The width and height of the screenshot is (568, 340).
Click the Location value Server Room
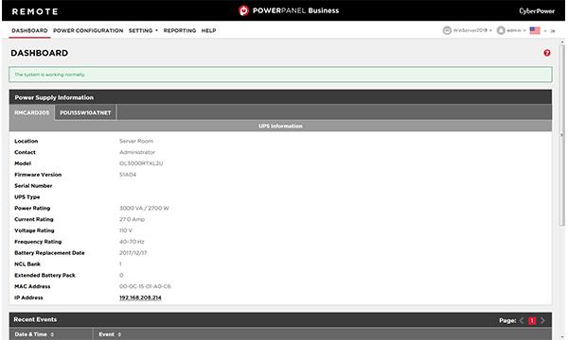(x=136, y=142)
